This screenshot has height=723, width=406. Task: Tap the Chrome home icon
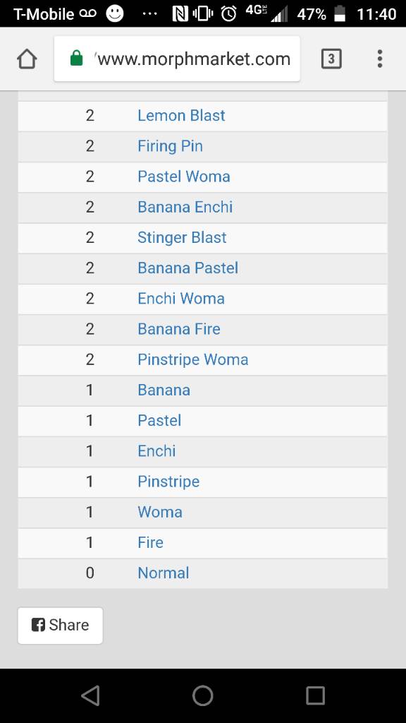[27, 59]
